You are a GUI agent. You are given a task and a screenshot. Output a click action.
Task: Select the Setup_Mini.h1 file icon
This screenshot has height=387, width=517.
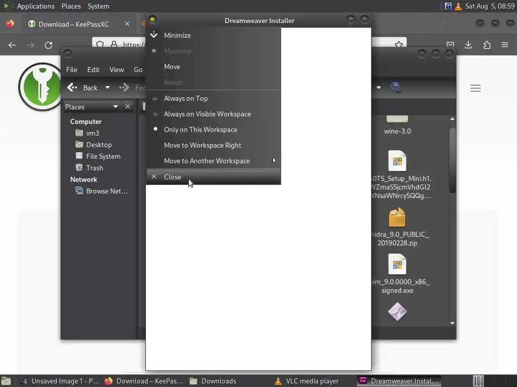397,161
